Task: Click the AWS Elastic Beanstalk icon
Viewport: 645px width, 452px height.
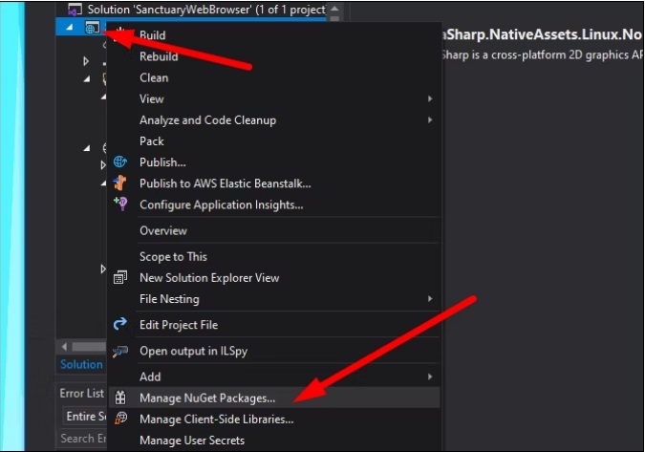Action: point(120,183)
